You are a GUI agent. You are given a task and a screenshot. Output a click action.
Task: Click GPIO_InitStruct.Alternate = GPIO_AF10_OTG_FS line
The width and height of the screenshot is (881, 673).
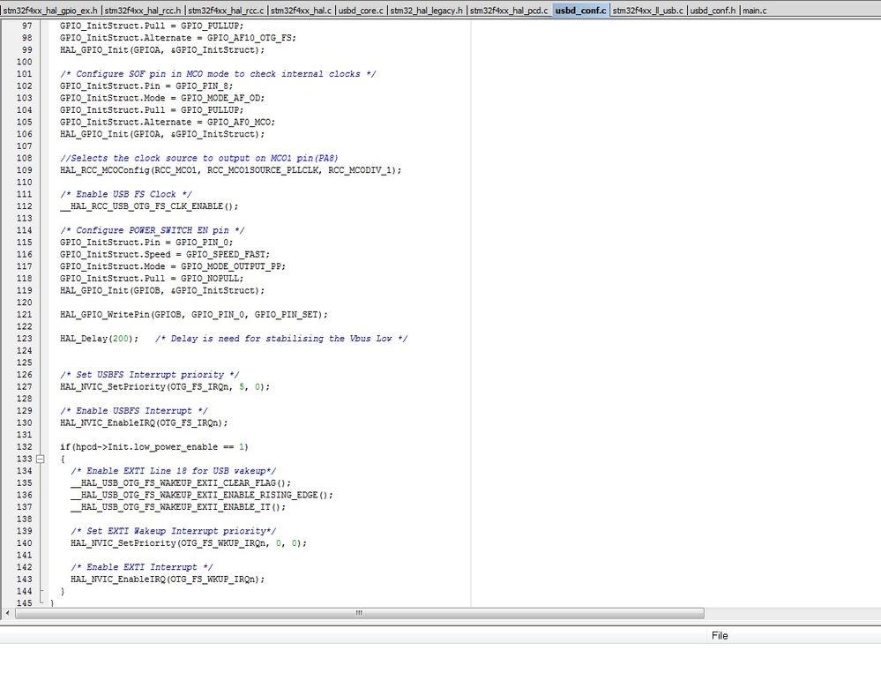178,38
